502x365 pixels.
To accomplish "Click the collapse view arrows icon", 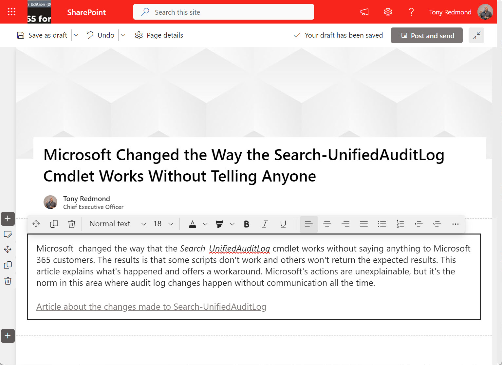I will (476, 35).
